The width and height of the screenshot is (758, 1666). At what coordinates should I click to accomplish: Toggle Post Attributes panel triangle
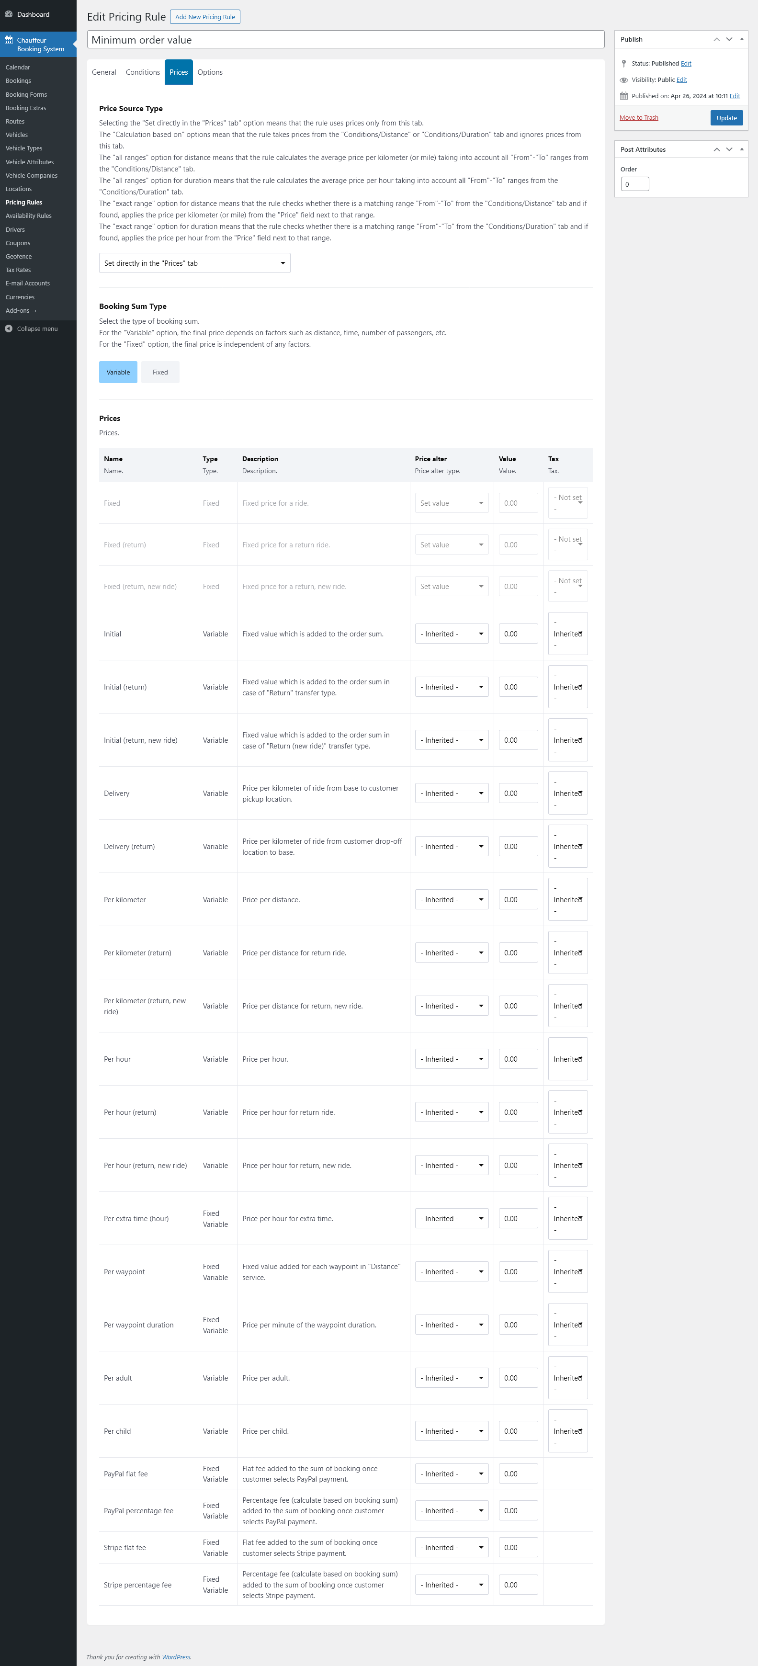[x=741, y=149]
